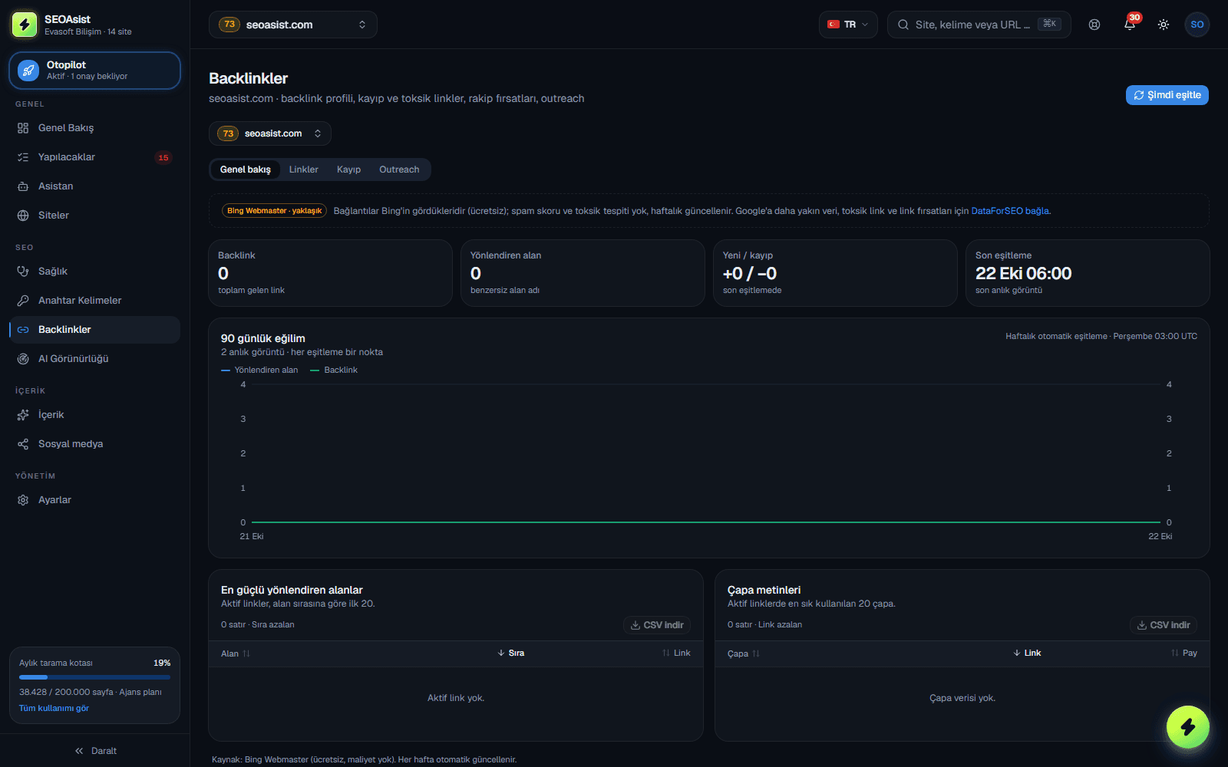Open Anahtar Kelimeler section
Viewport: 1228px width, 767px height.
94,301
